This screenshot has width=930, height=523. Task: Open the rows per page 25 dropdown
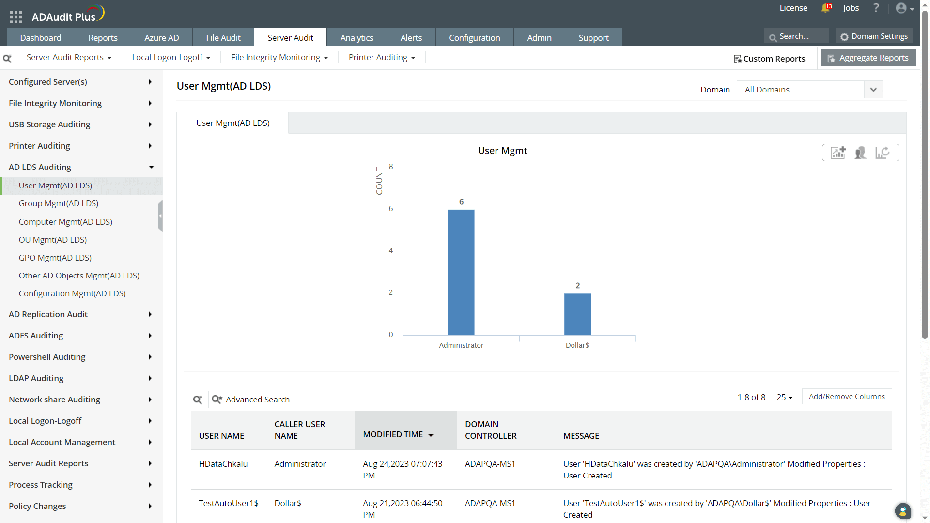tap(784, 397)
